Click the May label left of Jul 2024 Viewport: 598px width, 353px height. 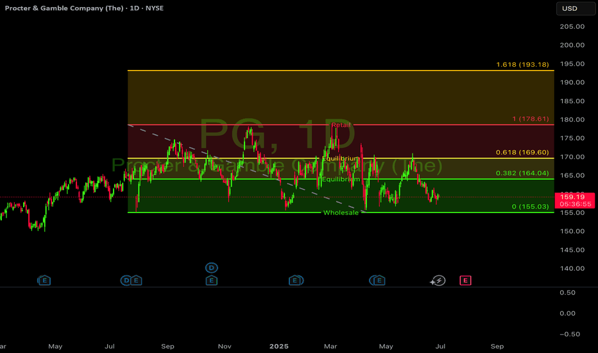[x=55, y=346]
